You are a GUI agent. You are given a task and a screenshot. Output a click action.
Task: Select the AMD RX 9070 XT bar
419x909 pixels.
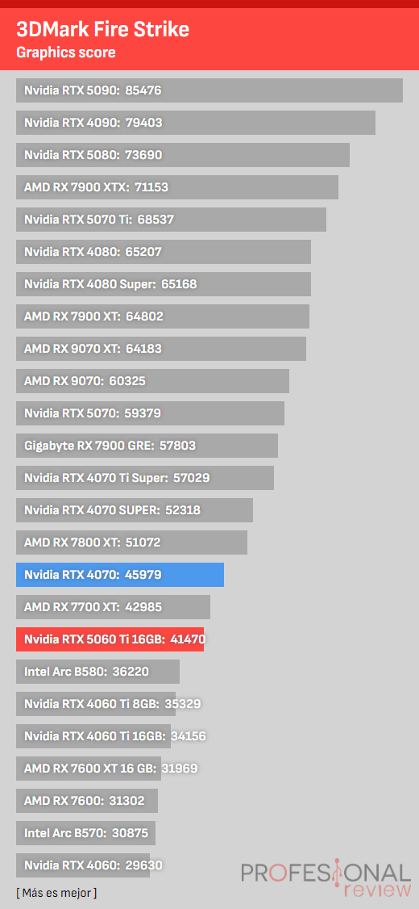point(161,349)
